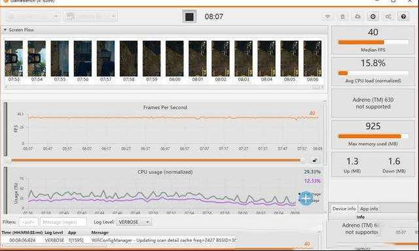The height and width of the screenshot is (251, 419).
Task: Click the Message regex filter field
Action: coord(64,222)
